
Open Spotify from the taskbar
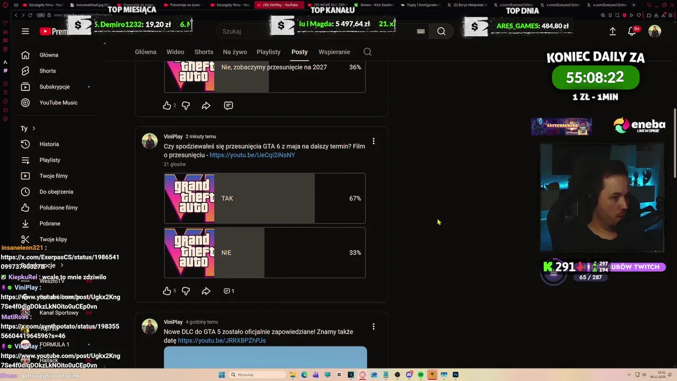tap(420, 375)
